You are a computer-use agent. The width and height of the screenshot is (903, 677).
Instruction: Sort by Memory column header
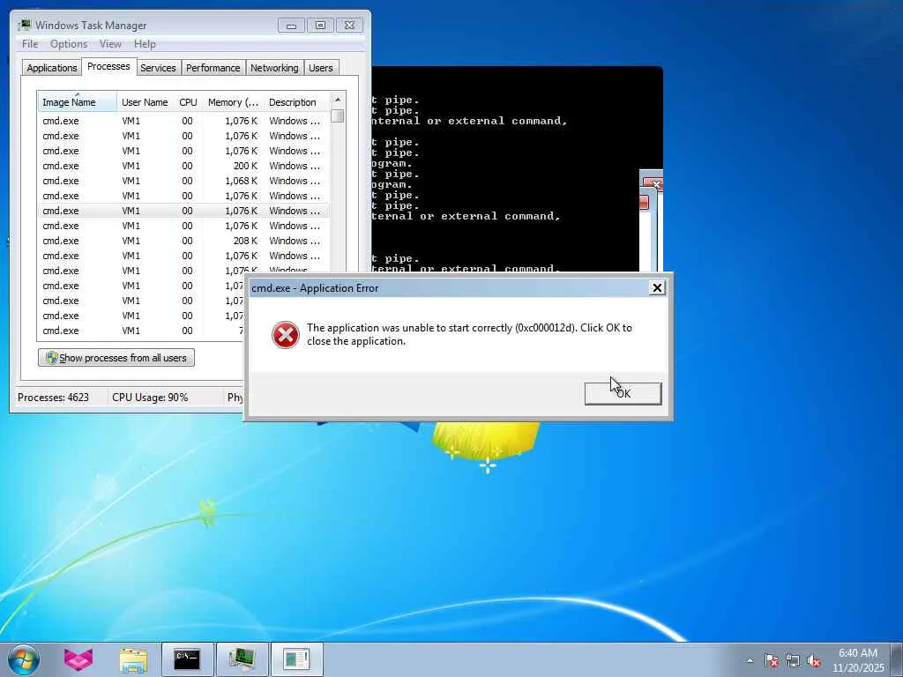pos(233,102)
